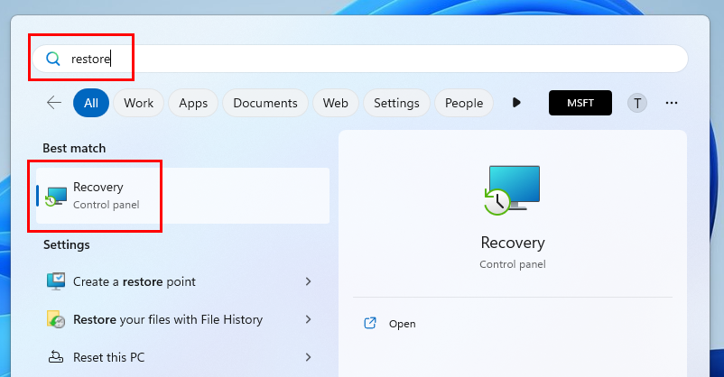The height and width of the screenshot is (377, 724).
Task: Click the Recovery icon in Best match
Action: click(x=57, y=195)
